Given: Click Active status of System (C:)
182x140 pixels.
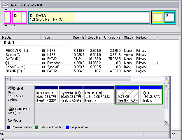Looking at the screenshot, I should 128,55.
